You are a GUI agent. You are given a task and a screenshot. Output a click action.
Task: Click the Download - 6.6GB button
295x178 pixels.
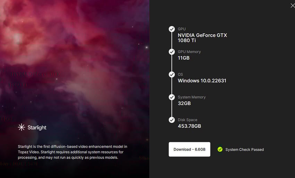coord(189,149)
